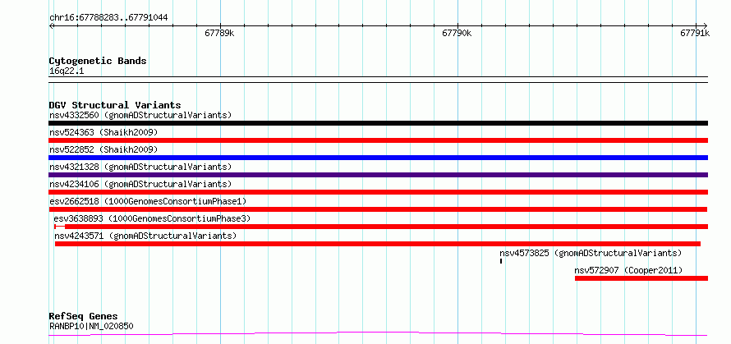
Task: Select the red nsv4243571 variant bar
Action: coord(378,244)
